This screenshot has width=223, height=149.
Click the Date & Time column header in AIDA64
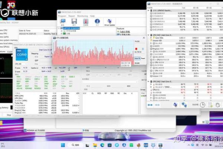(25, 31)
